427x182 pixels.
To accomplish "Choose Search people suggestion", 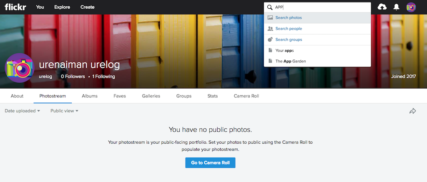I will [317, 29].
